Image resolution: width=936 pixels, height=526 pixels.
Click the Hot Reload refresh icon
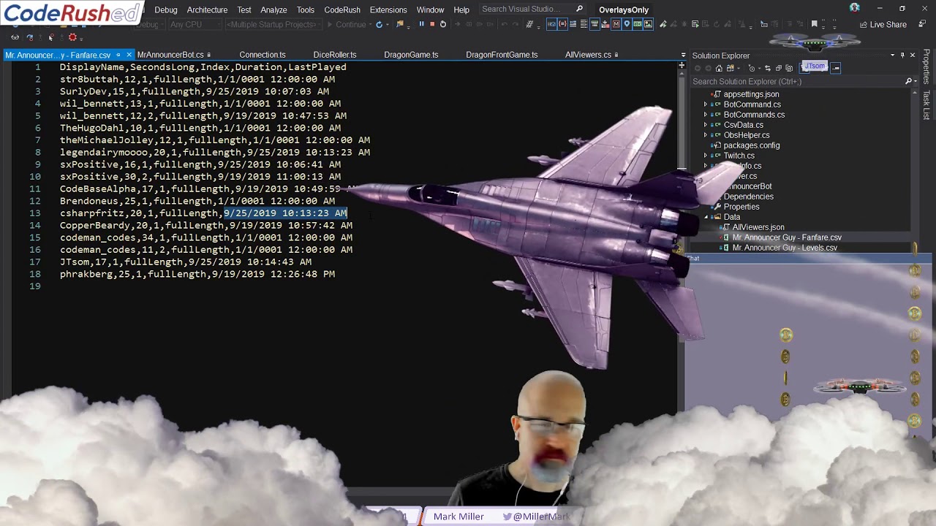(379, 24)
